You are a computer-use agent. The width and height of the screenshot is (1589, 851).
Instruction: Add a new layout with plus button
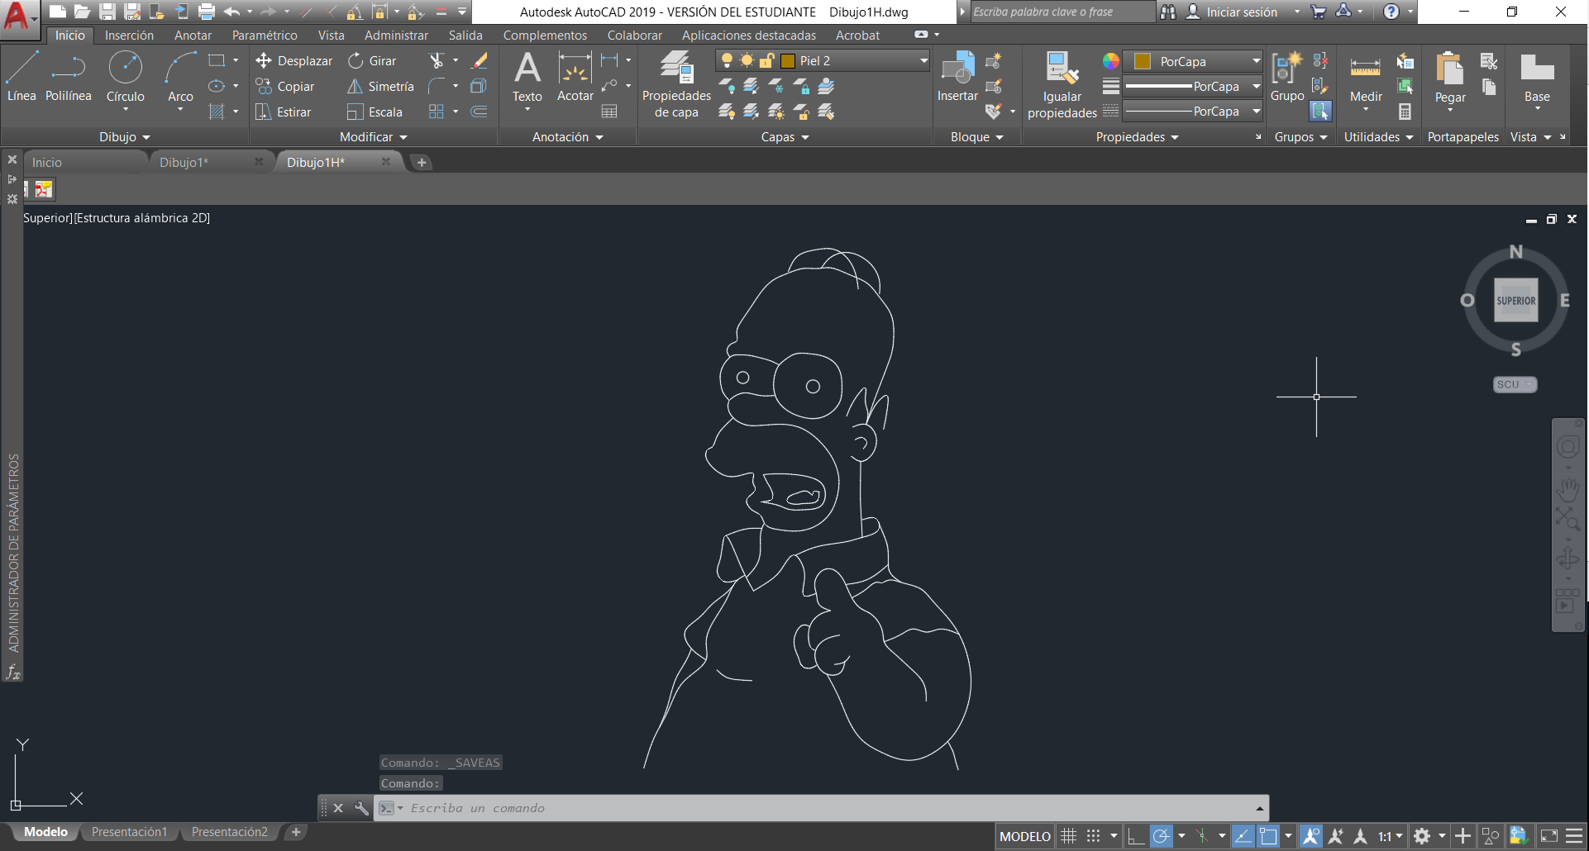(296, 832)
